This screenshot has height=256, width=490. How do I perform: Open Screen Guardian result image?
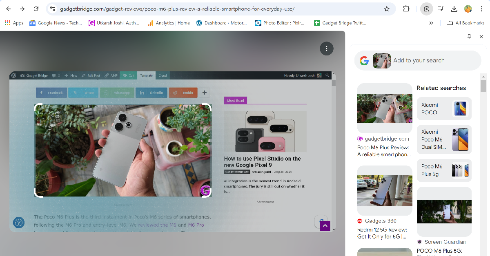[444, 212]
